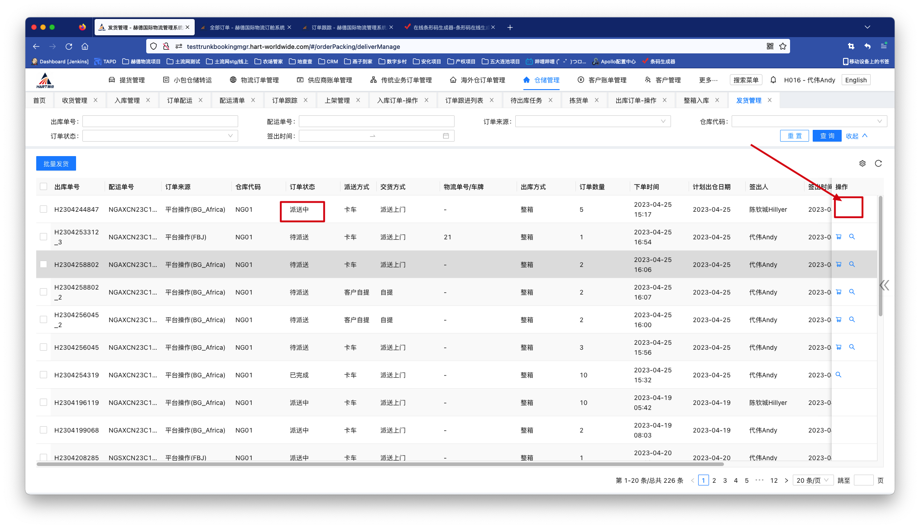This screenshot has width=920, height=528.
Task: Click the 查询 search button
Action: point(827,136)
